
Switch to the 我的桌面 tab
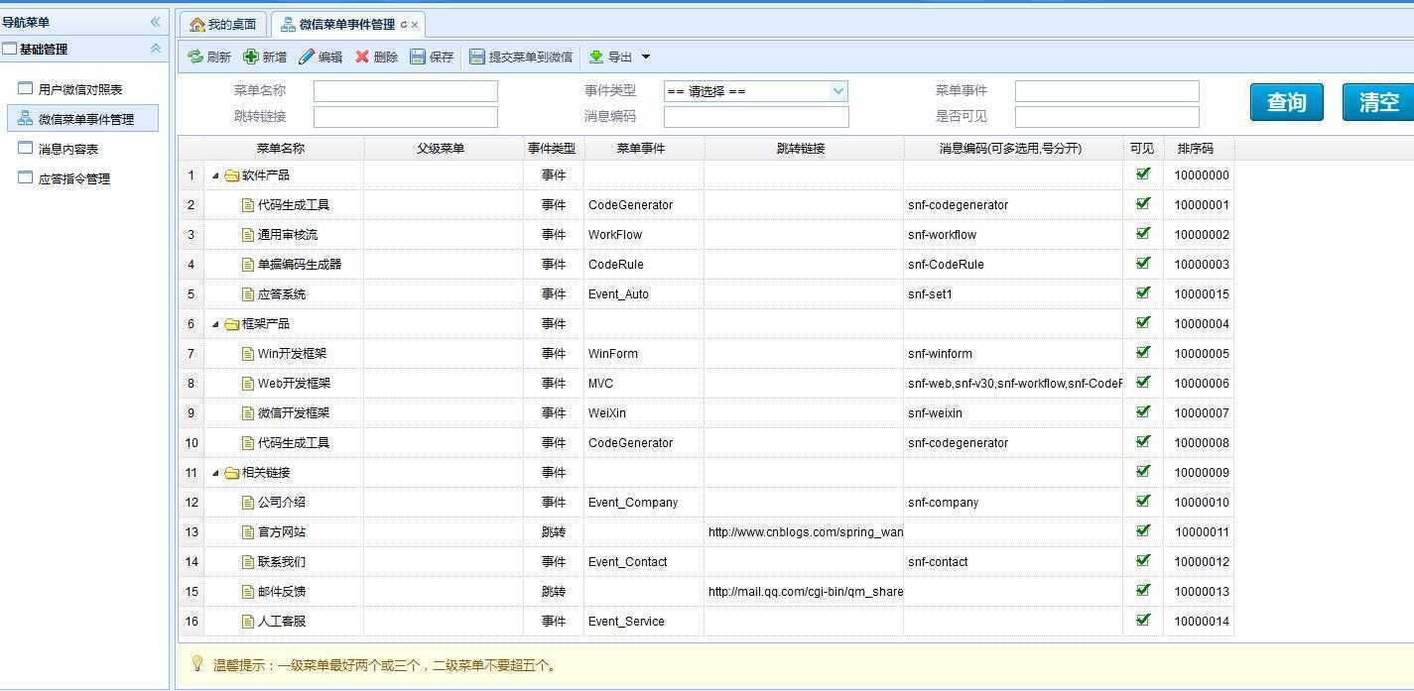(x=223, y=24)
